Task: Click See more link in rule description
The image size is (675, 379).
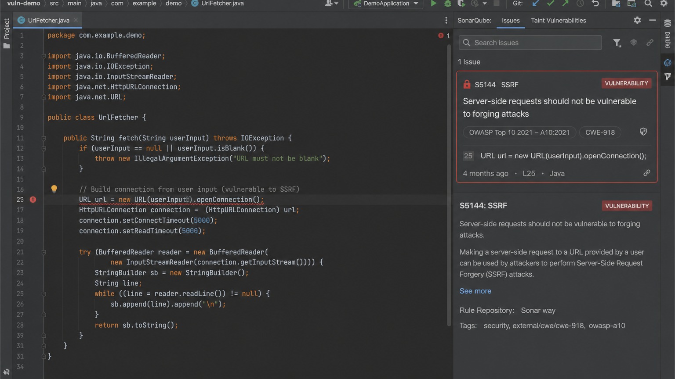Action: 475,291
